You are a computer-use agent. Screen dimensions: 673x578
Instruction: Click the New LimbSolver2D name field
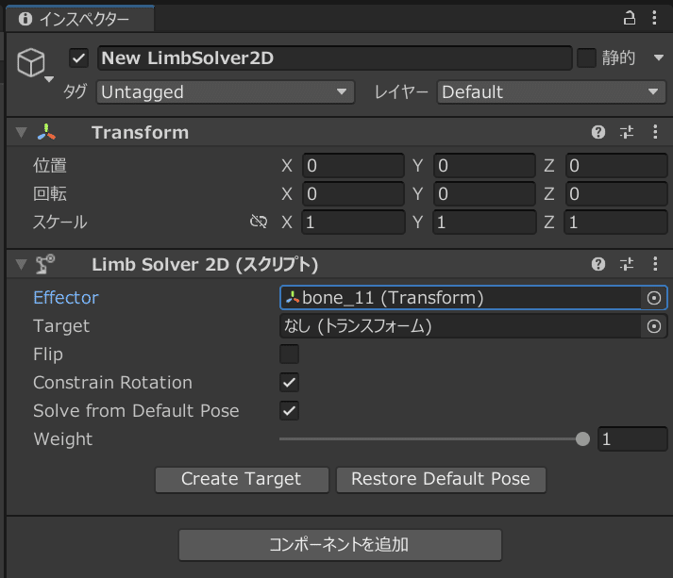pyautogui.click(x=335, y=58)
